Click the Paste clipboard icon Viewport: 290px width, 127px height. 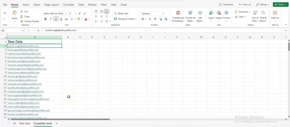14,13
